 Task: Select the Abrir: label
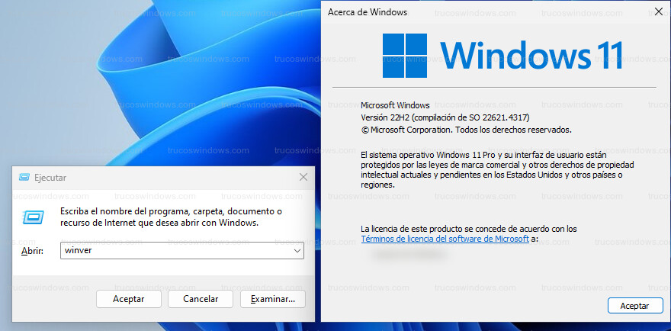point(31,250)
